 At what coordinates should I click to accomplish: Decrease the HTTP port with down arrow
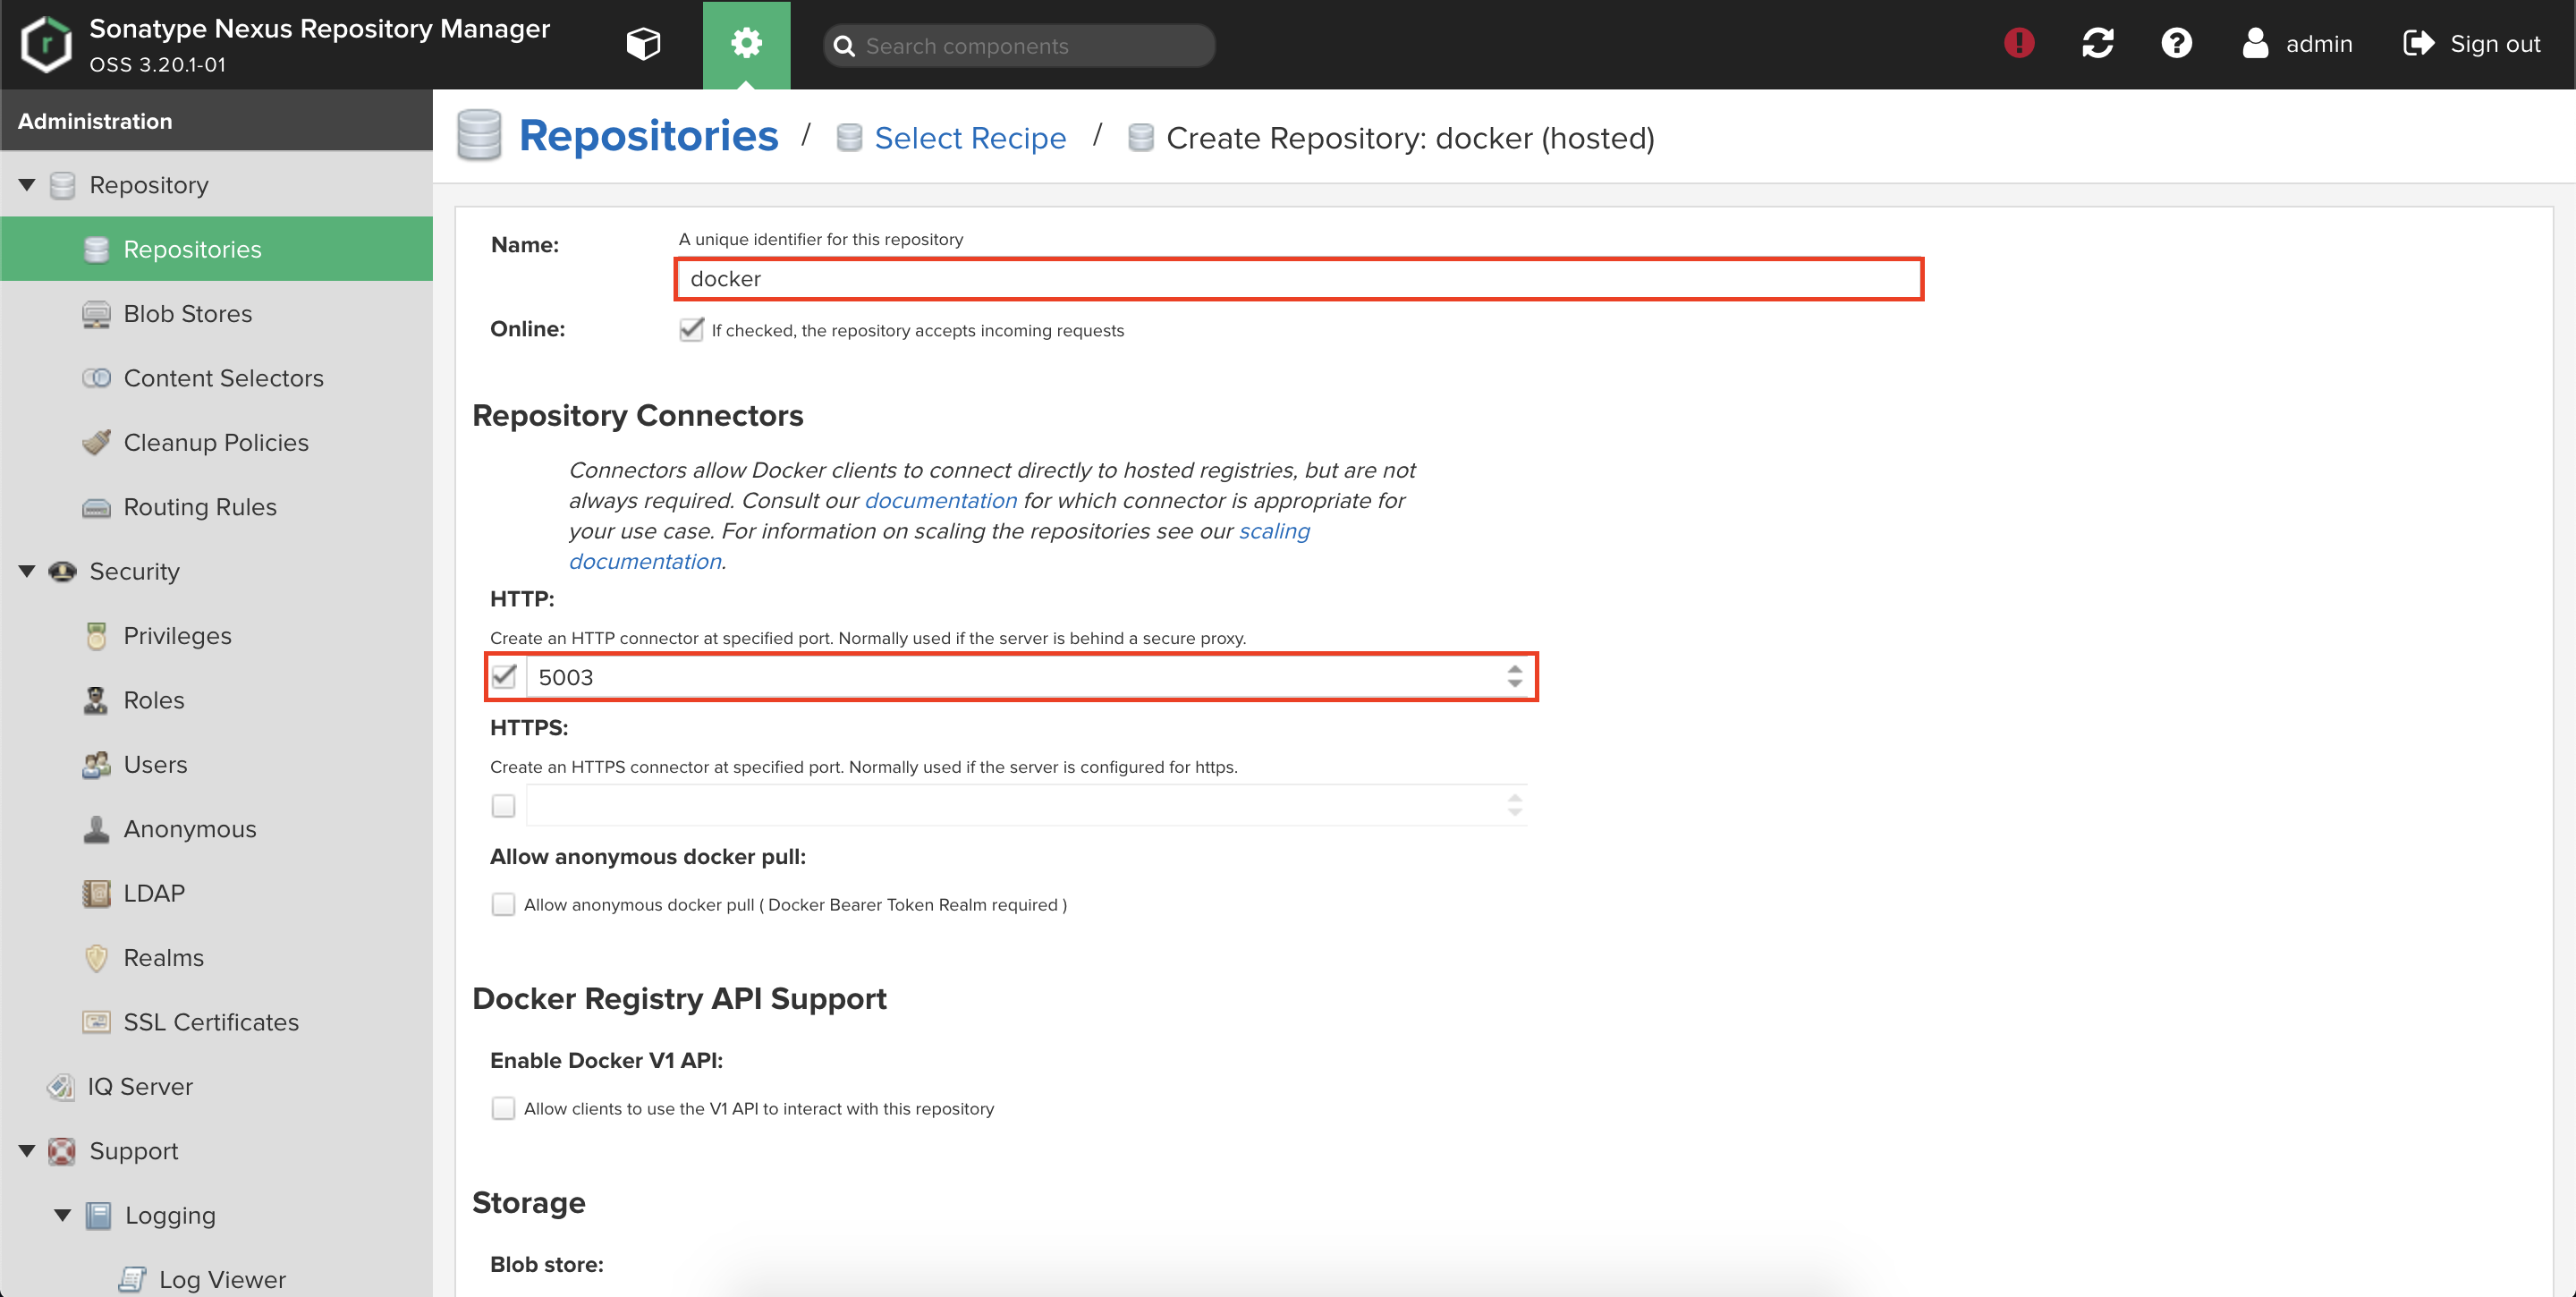pos(1515,685)
